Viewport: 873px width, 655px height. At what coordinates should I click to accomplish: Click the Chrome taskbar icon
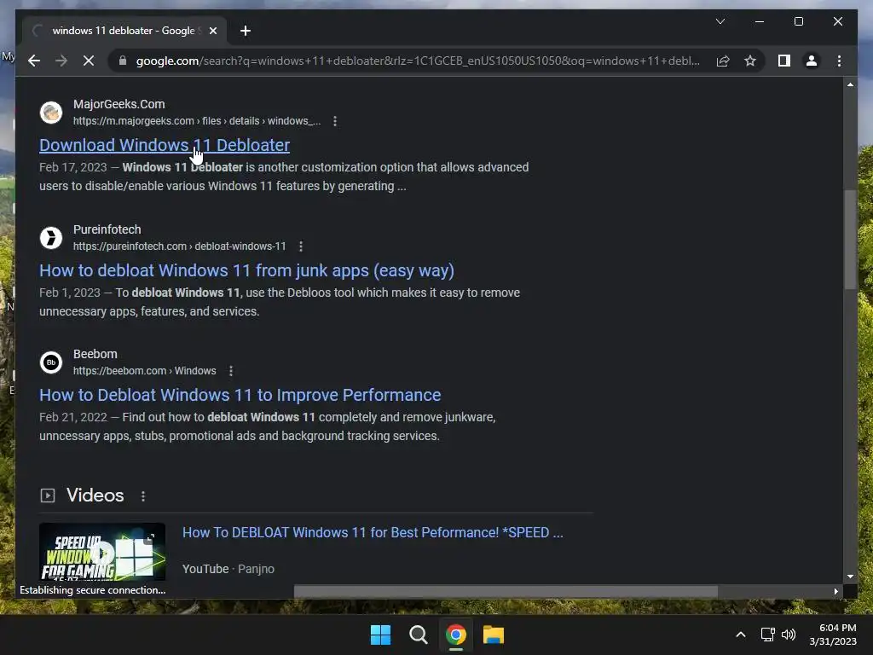(455, 635)
